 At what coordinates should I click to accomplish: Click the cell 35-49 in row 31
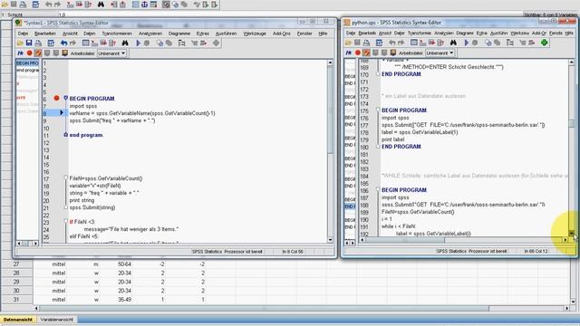click(124, 300)
